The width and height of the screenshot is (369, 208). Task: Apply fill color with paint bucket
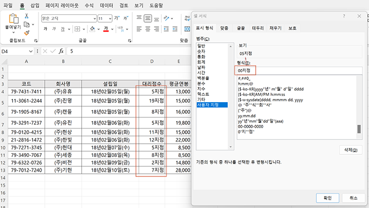(92, 29)
